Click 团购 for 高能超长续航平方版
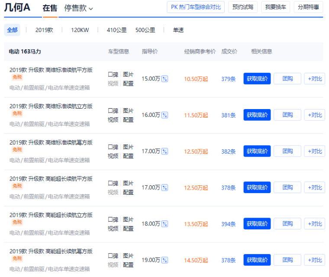Viewport: 329px width, 277px height. [287, 187]
